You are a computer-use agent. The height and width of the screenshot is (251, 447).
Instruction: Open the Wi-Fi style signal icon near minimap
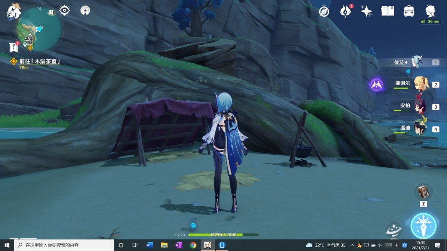point(85,10)
